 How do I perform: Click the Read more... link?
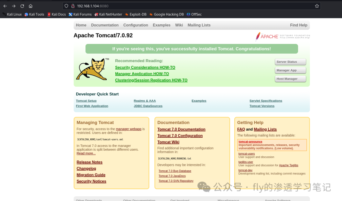(86, 153)
